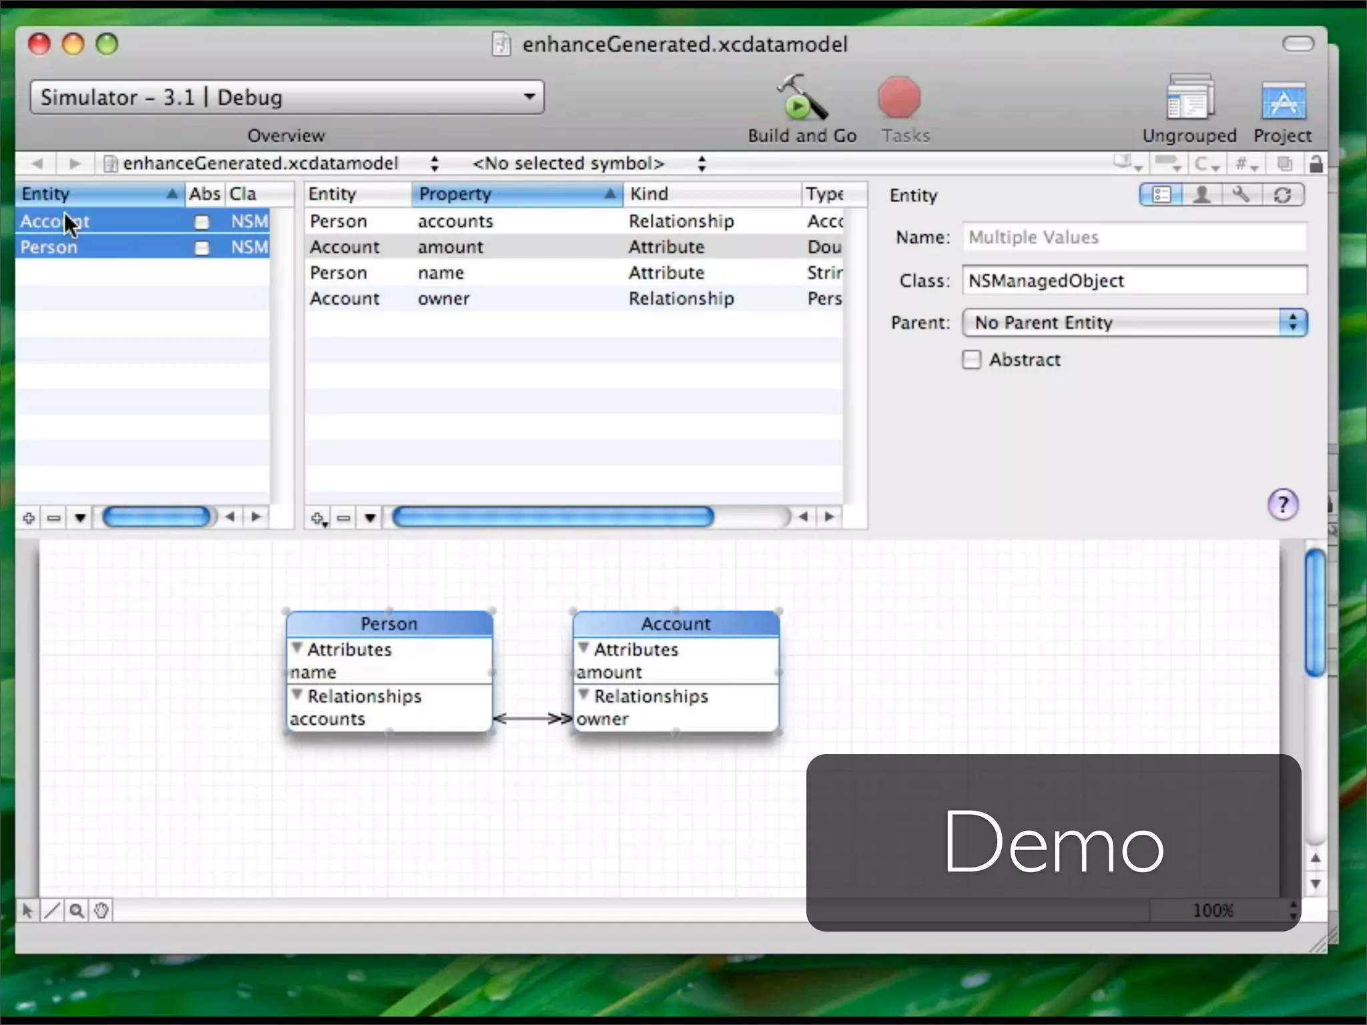Image resolution: width=1367 pixels, height=1025 pixels.
Task: Click the diagram vertical scrollbar thumb
Action: point(1316,613)
